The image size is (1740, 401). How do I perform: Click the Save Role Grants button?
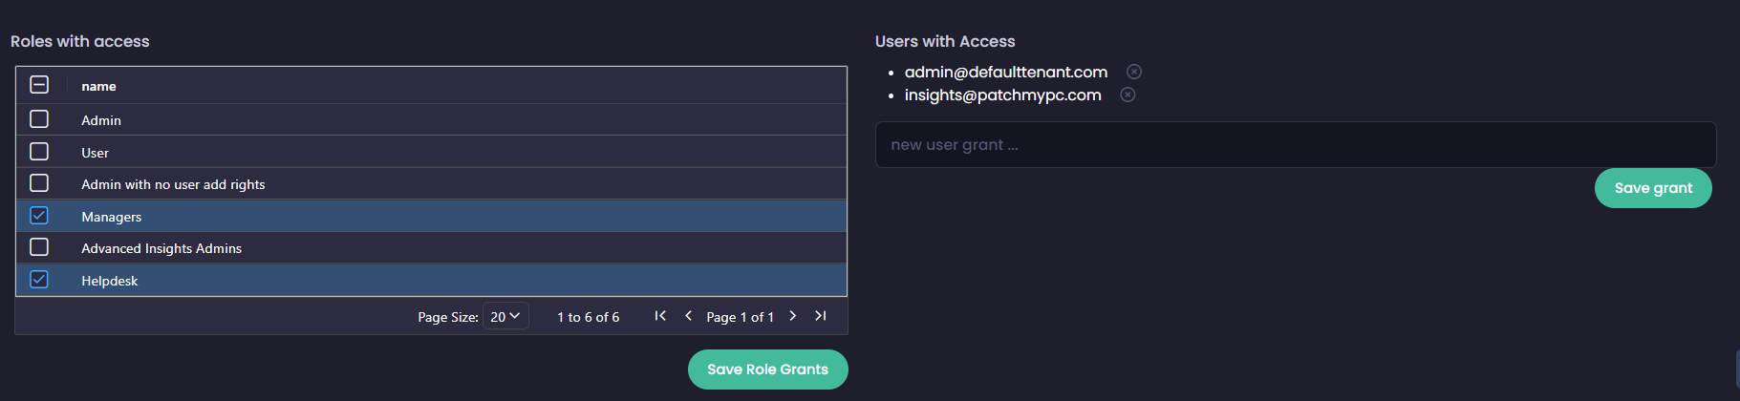767,369
